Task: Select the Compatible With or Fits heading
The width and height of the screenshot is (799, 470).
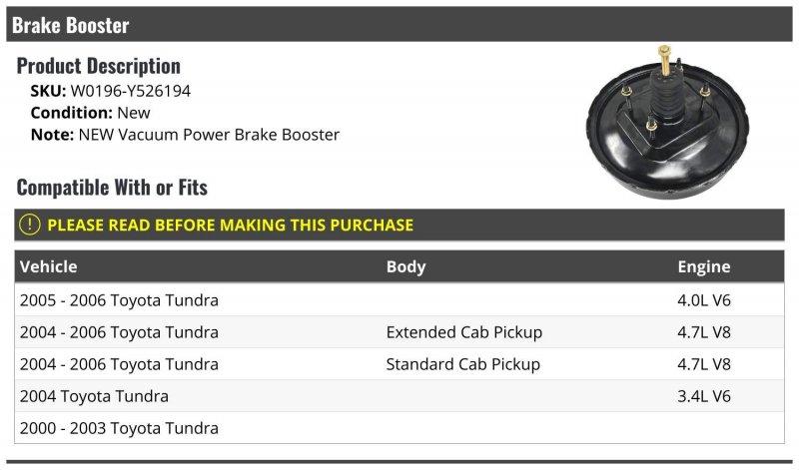Action: pyautogui.click(x=112, y=188)
